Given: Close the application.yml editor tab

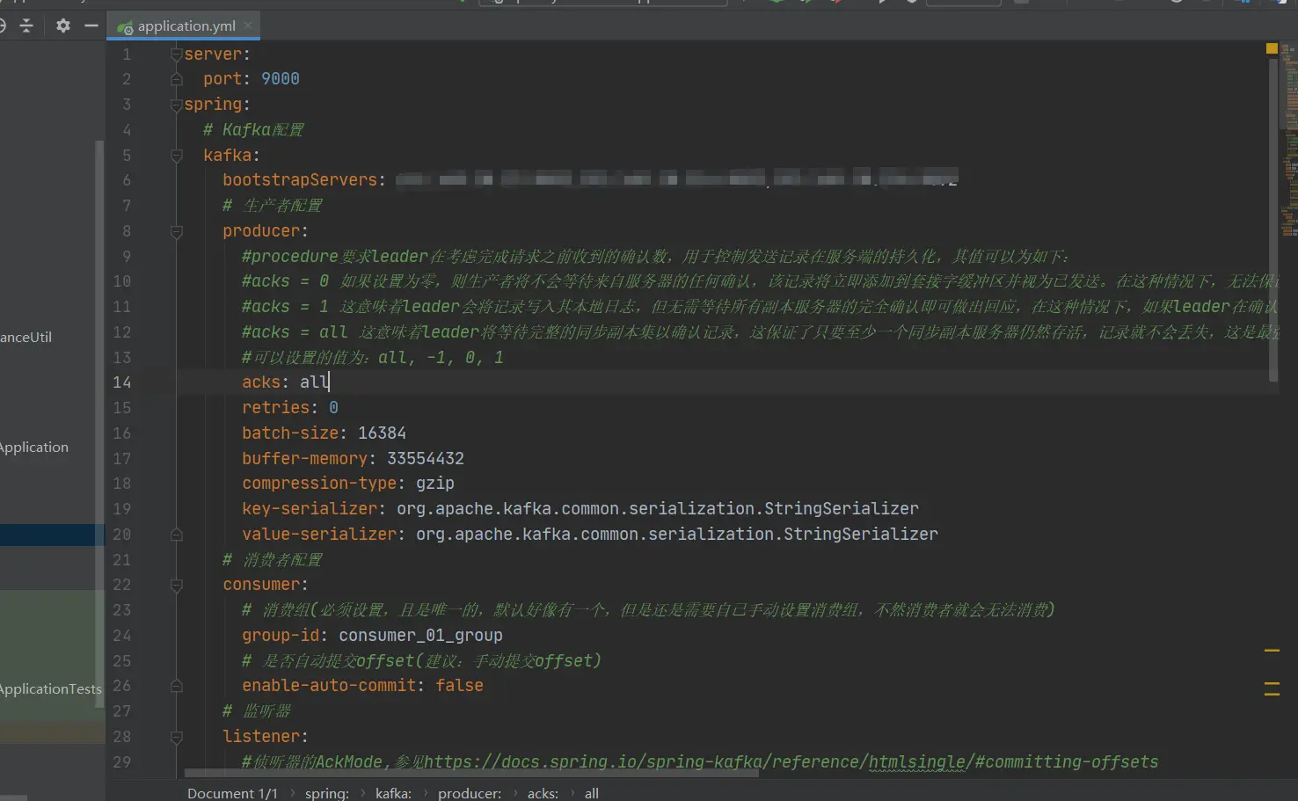Looking at the screenshot, I should [248, 25].
